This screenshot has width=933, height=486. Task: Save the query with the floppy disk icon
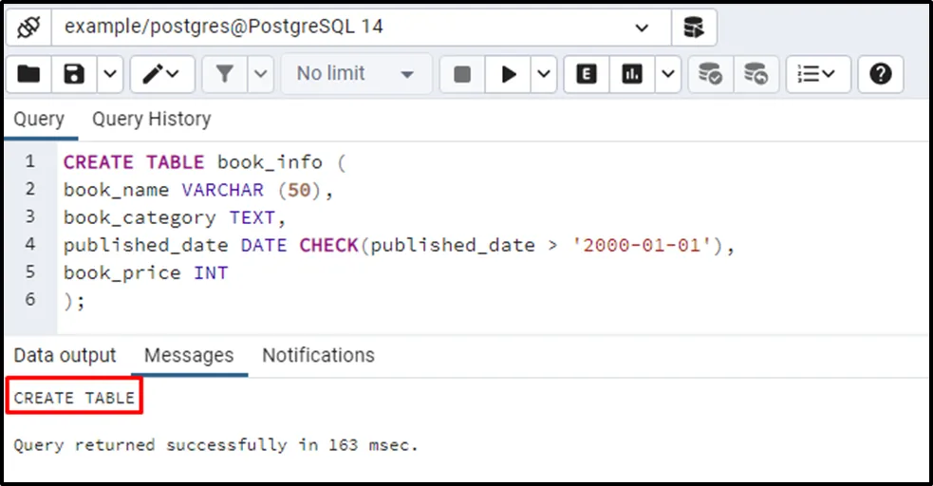click(x=74, y=74)
